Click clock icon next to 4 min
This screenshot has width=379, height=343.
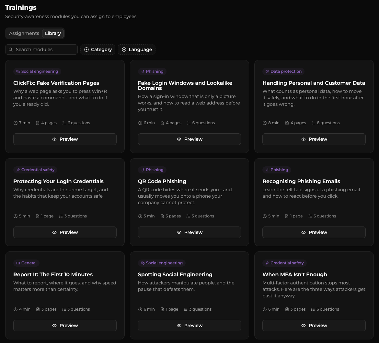point(16,309)
